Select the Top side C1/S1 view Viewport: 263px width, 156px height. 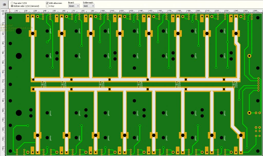point(12,3)
